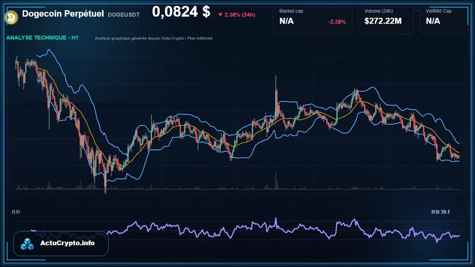Click the $272.22M volume value

(x=383, y=21)
